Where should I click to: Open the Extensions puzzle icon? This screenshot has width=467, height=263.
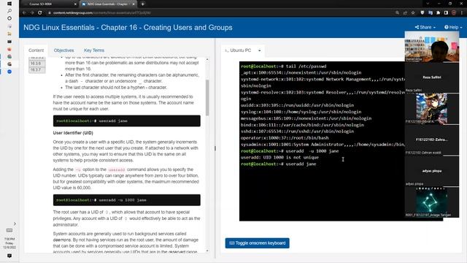tap(438, 13)
